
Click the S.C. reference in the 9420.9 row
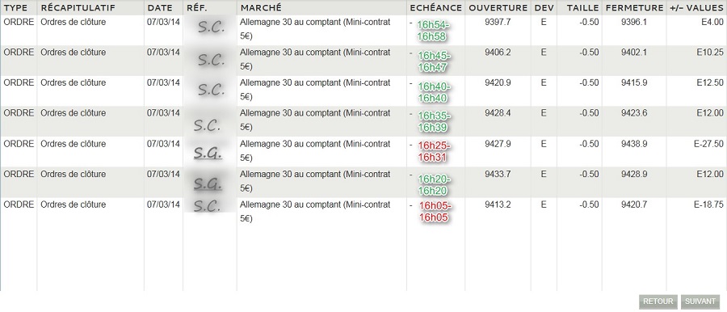tap(212, 89)
